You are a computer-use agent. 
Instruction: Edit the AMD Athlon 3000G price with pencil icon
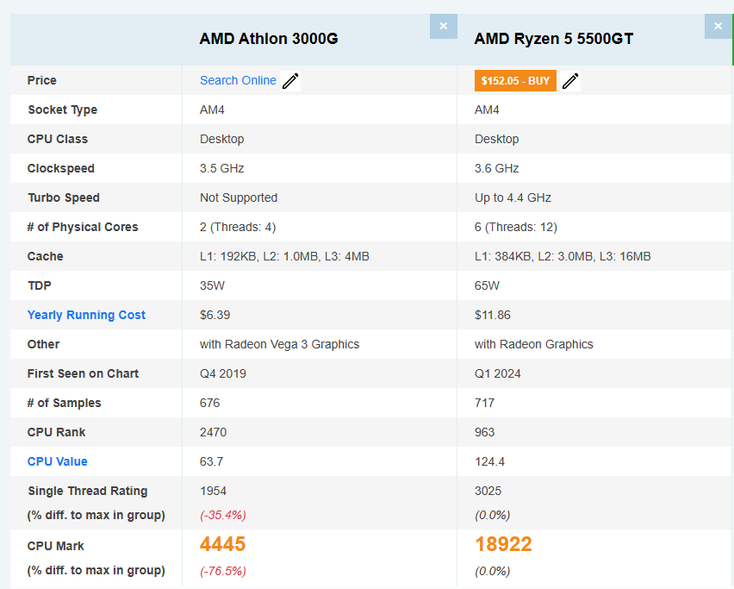pos(290,81)
